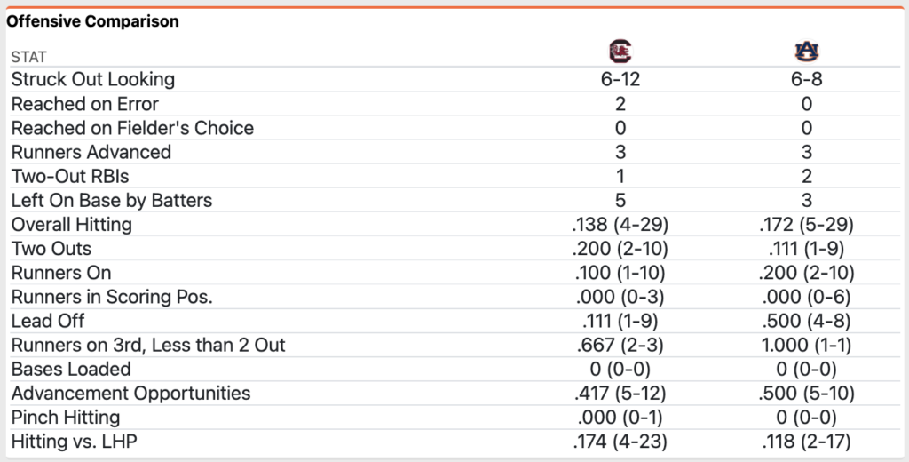Select the Hitting vs. LHP row label
Image resolution: width=909 pixels, height=462 pixels.
point(73,441)
